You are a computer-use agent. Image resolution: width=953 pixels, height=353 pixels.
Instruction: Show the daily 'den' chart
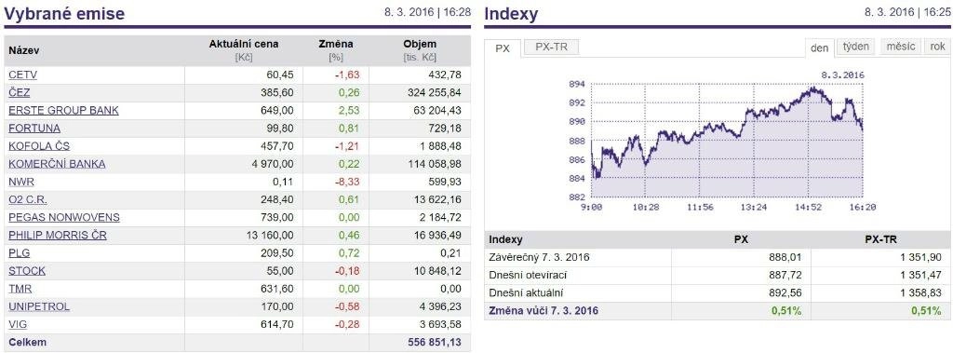point(819,48)
